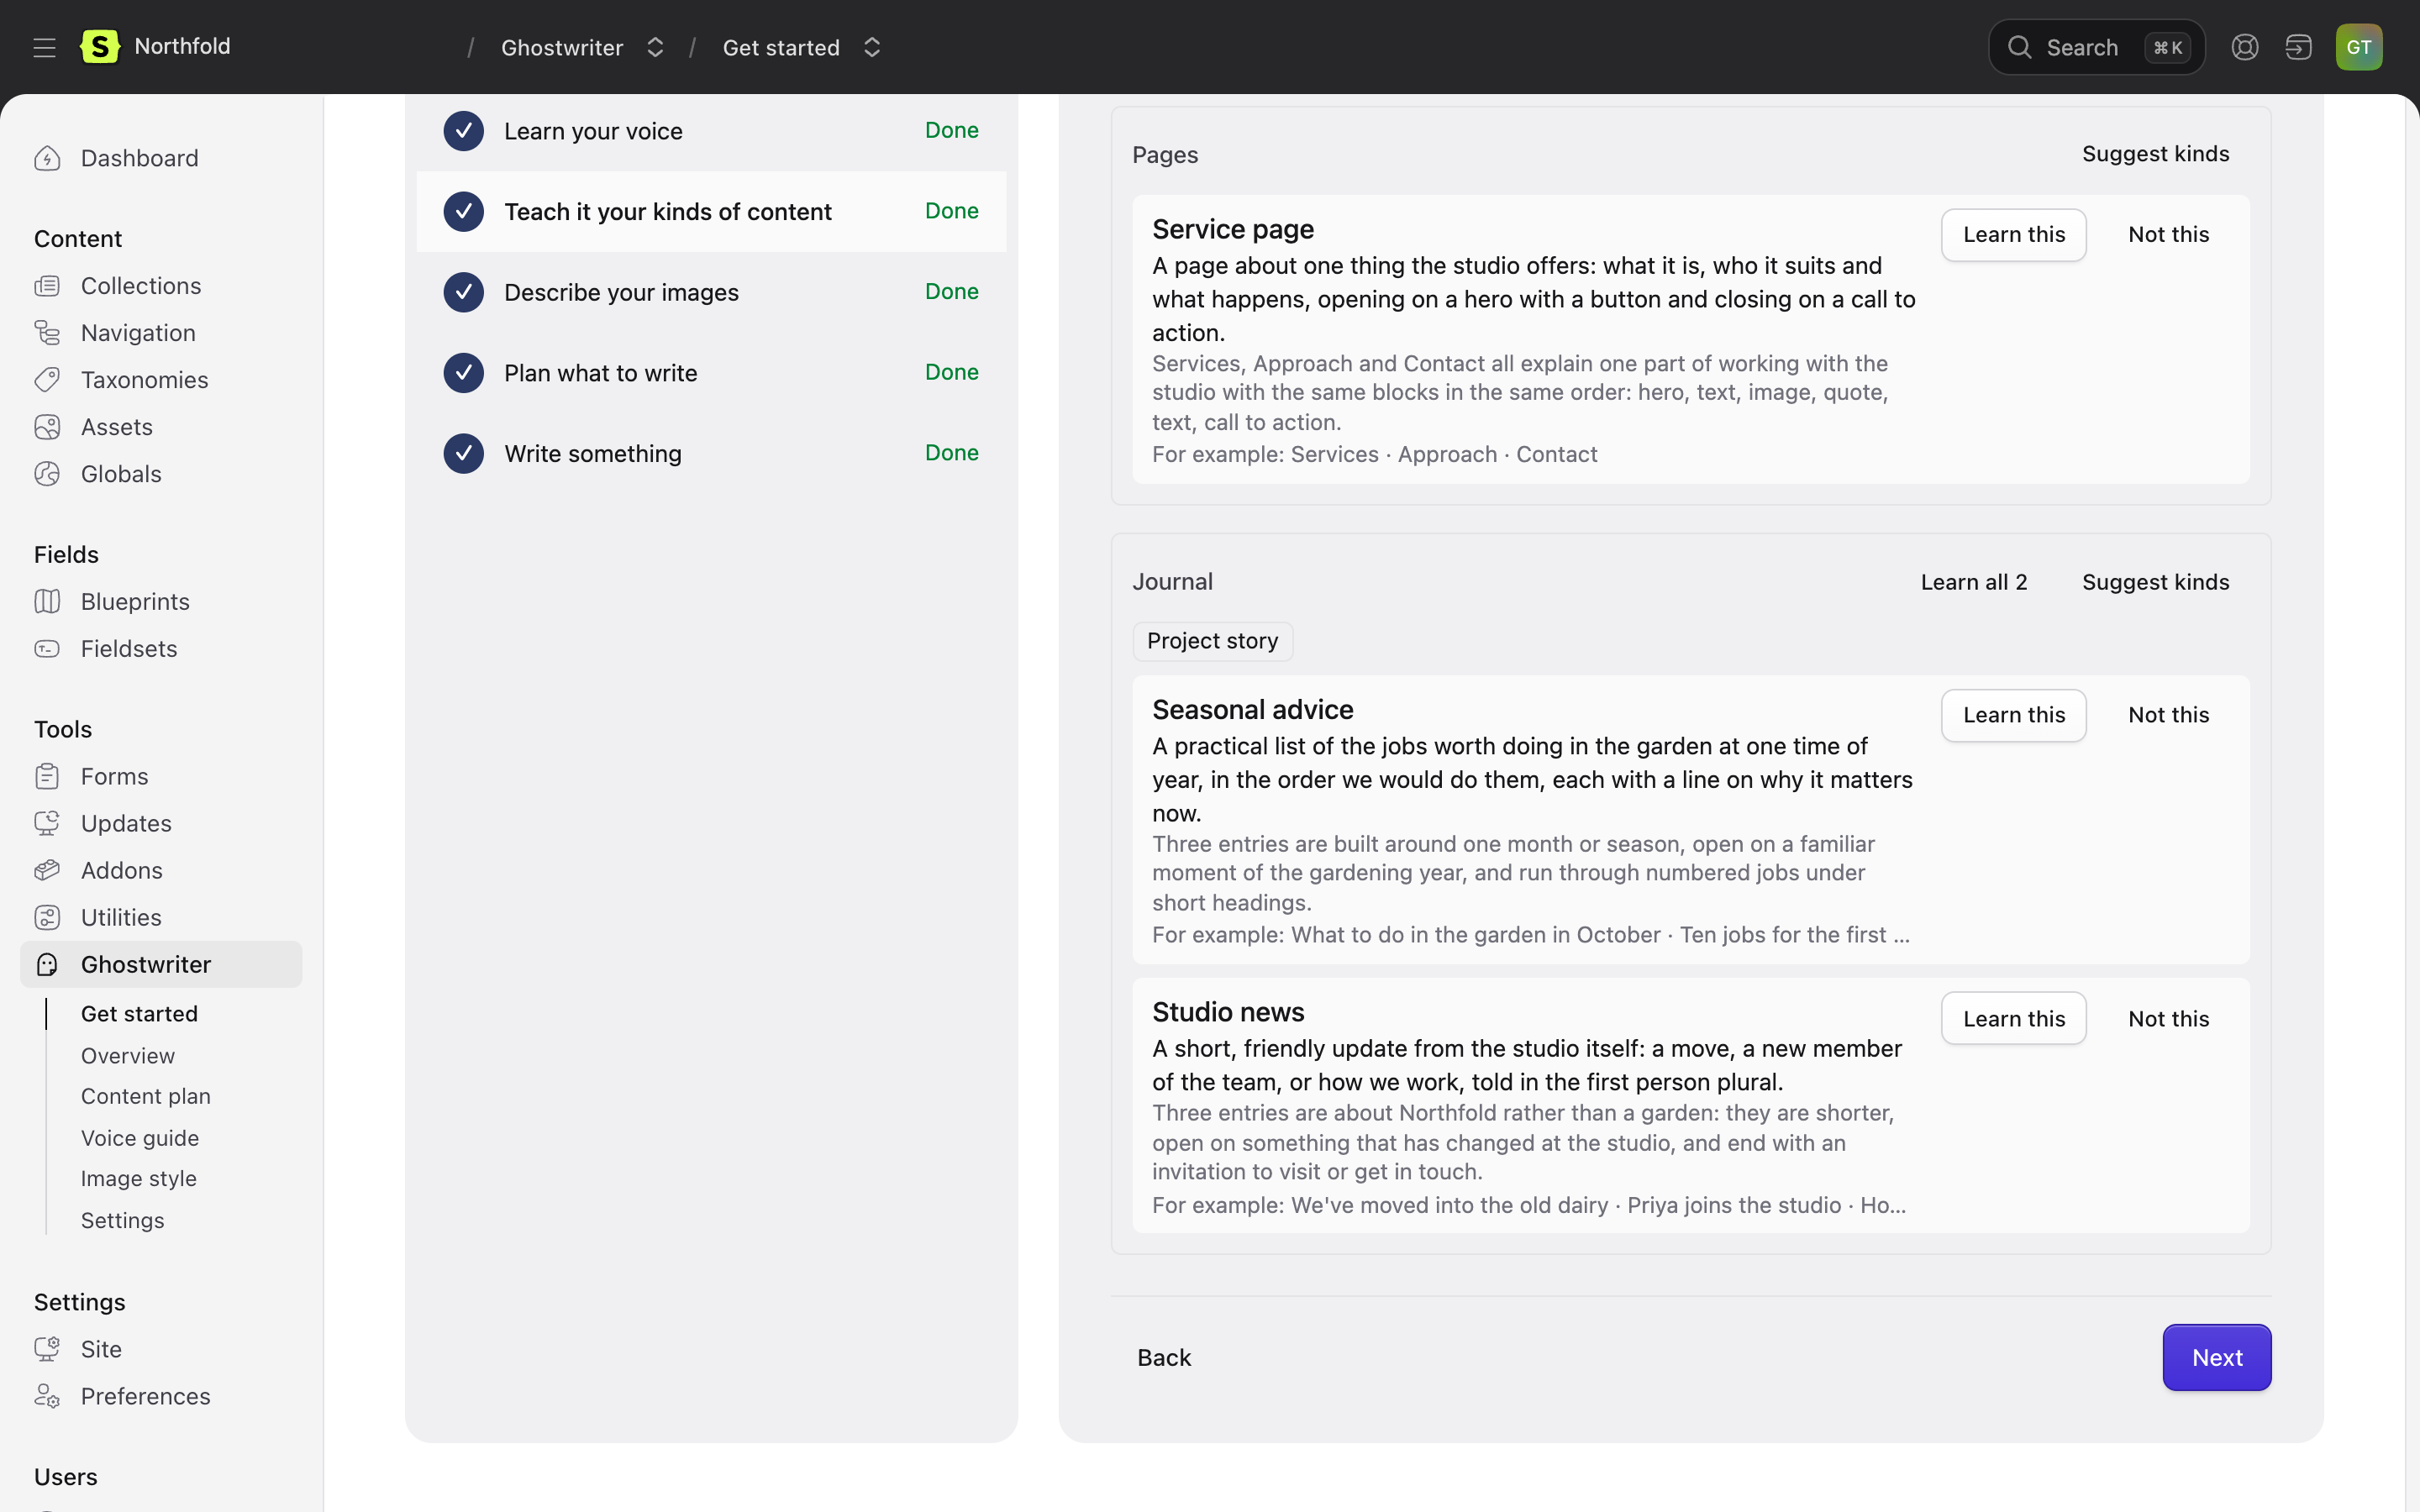Click the Search field
This screenshot has width=2420, height=1512.
click(2096, 47)
